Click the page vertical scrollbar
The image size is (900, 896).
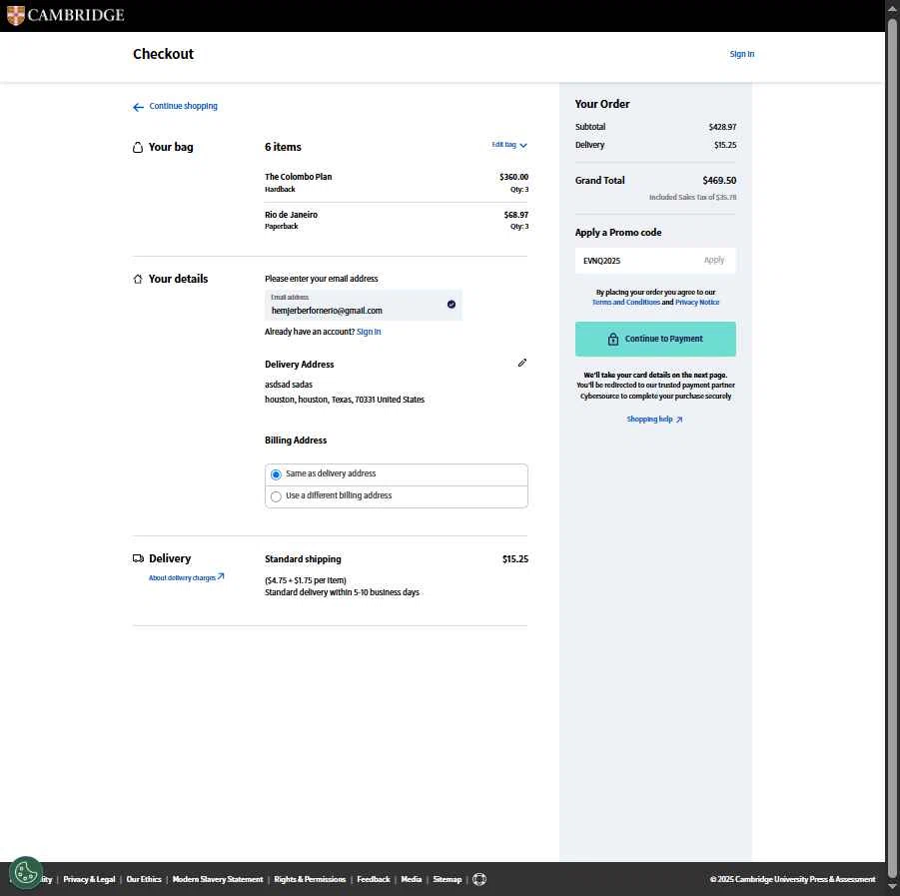[892, 448]
